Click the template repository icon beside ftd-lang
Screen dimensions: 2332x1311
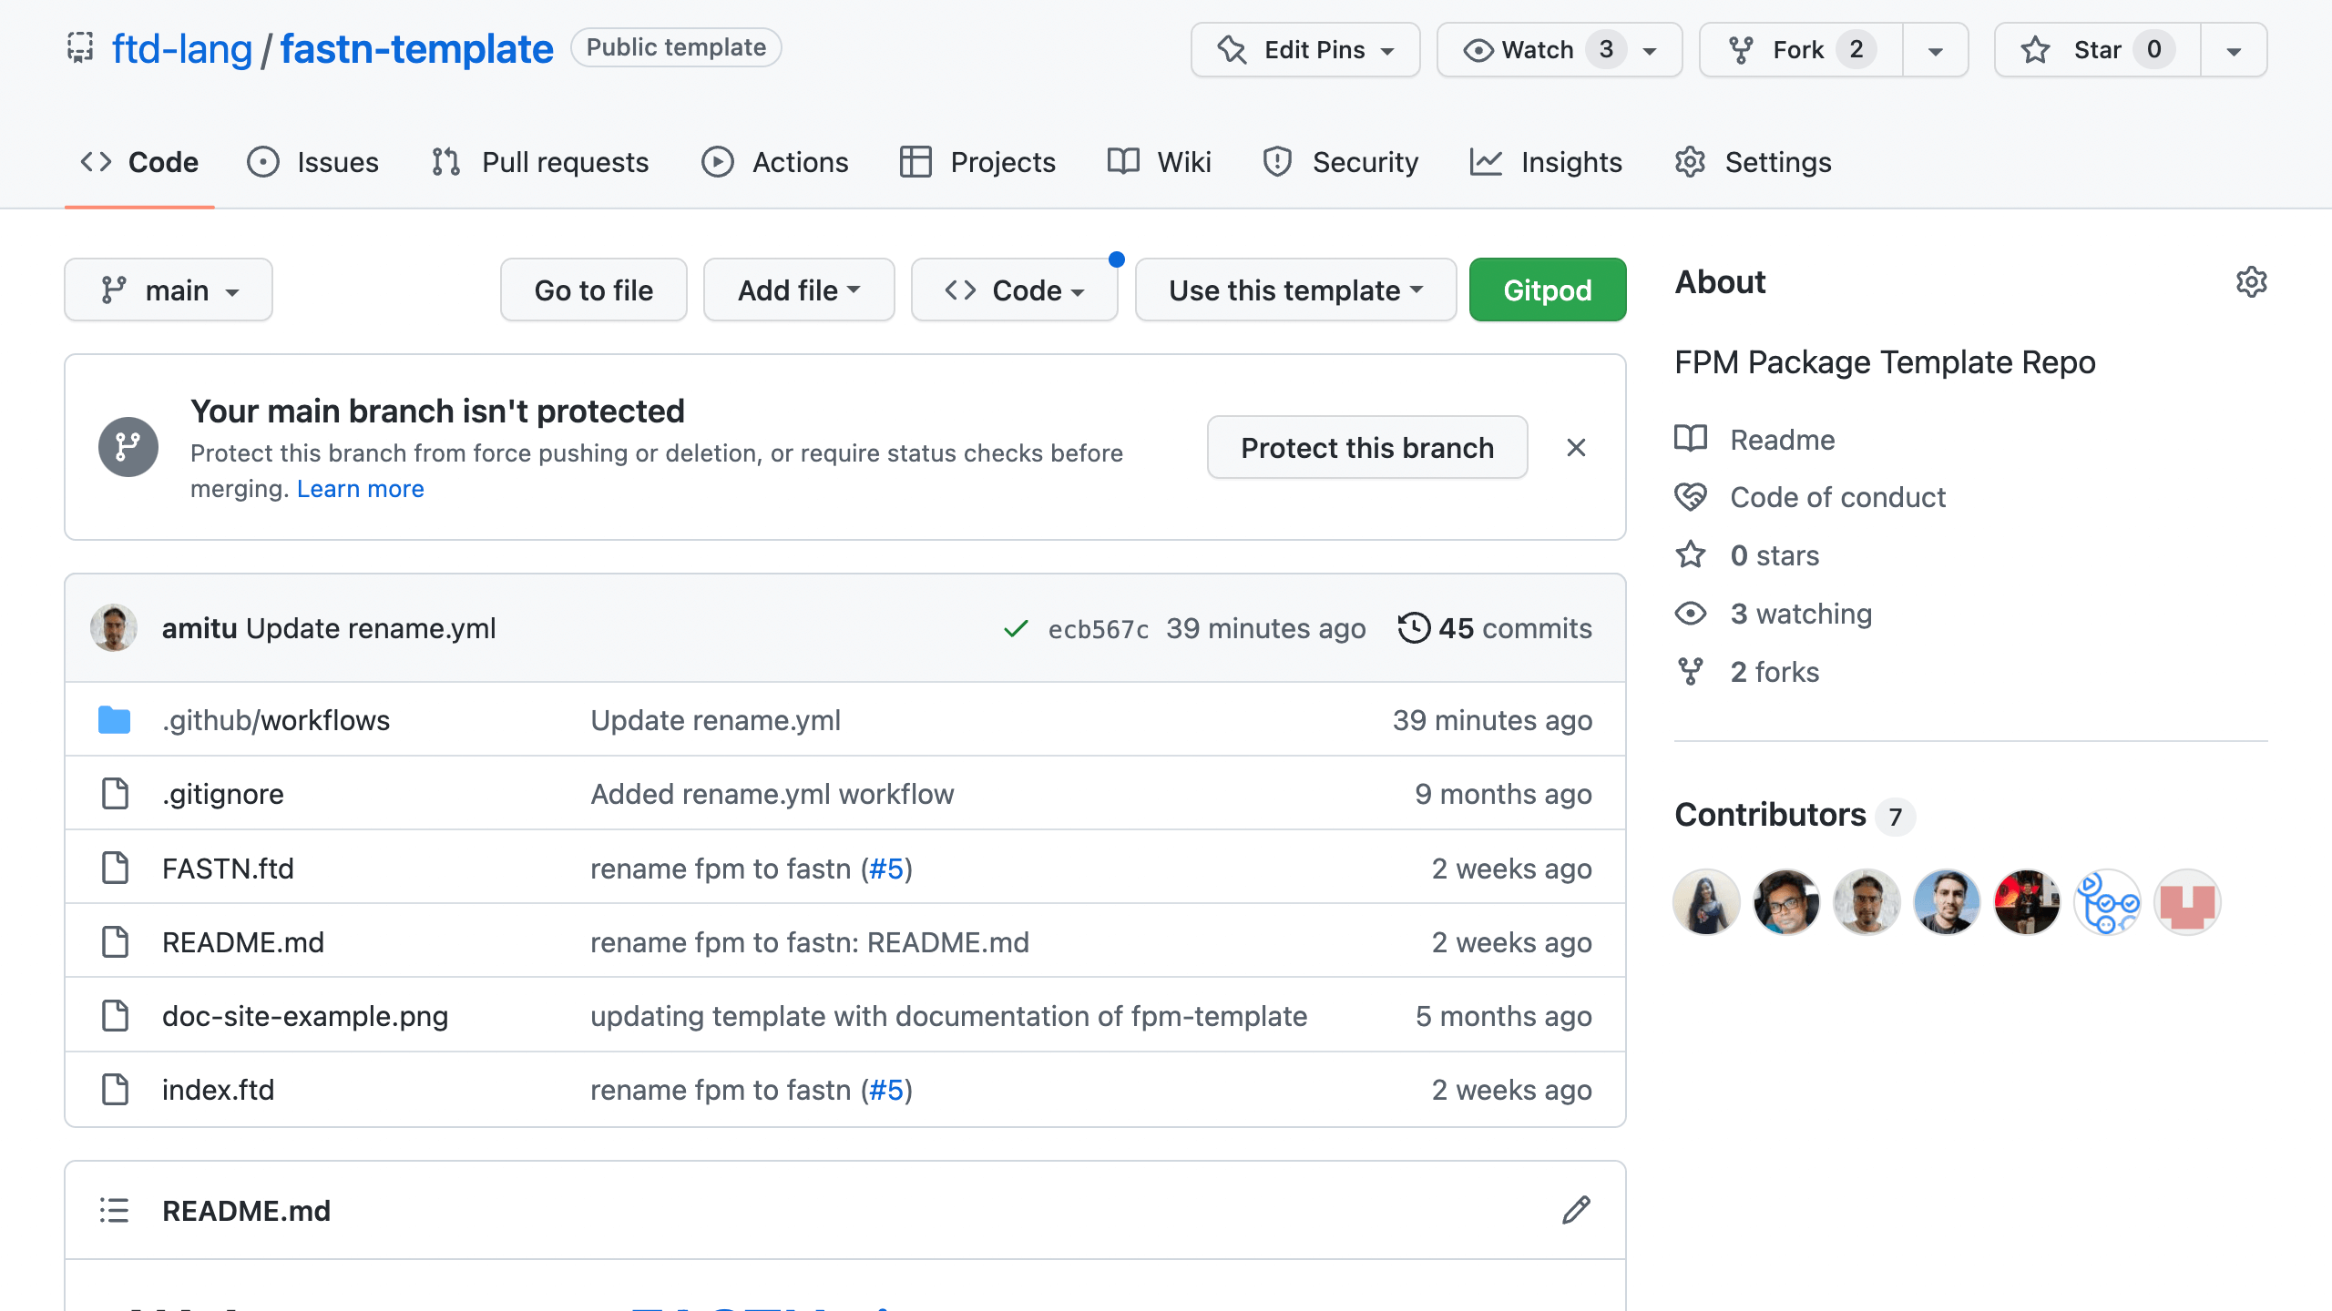[80, 48]
